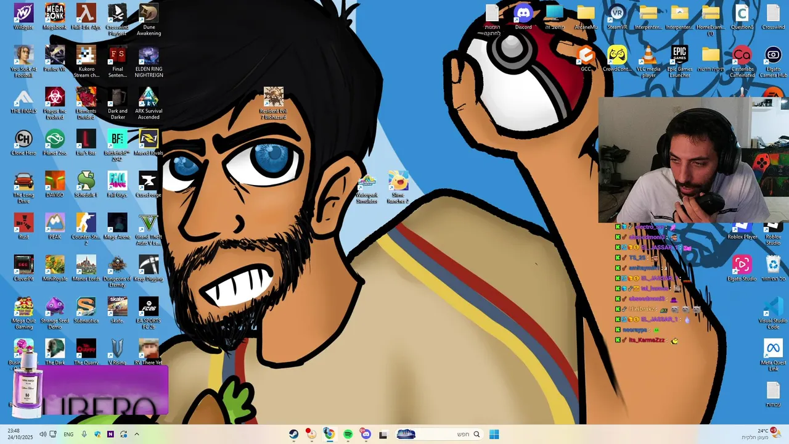
Task: Click the Clone Hero icon
Action: 23,142
